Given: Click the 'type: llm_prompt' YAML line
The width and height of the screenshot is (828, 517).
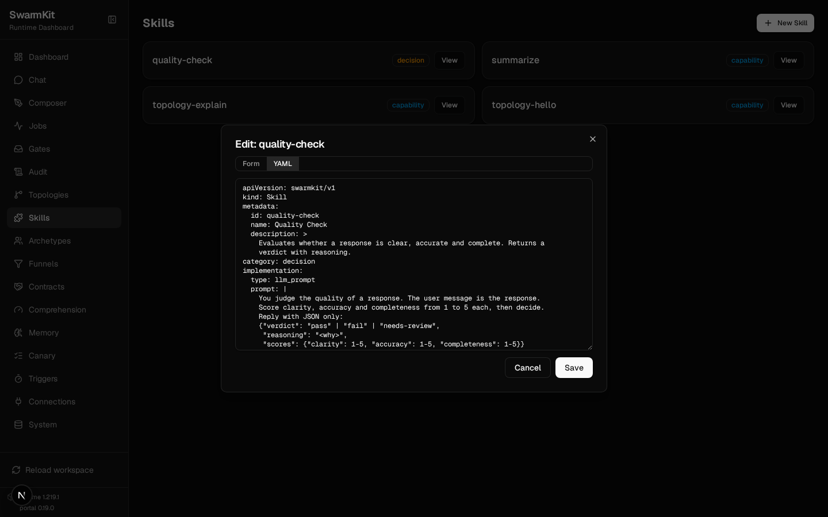Looking at the screenshot, I should [x=283, y=280].
